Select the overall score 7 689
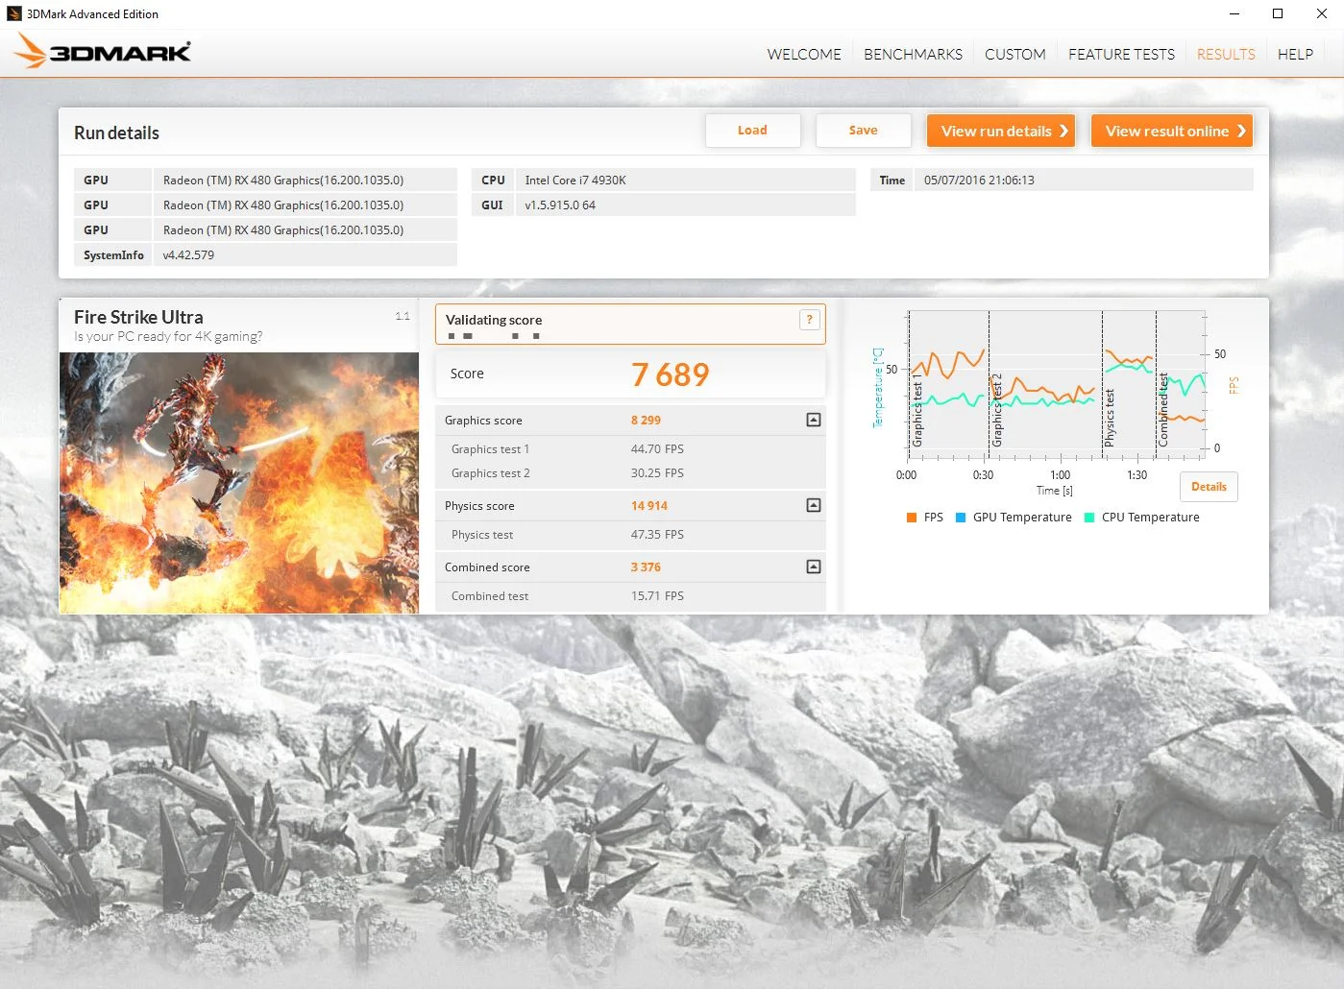This screenshot has width=1344, height=989. tap(670, 374)
